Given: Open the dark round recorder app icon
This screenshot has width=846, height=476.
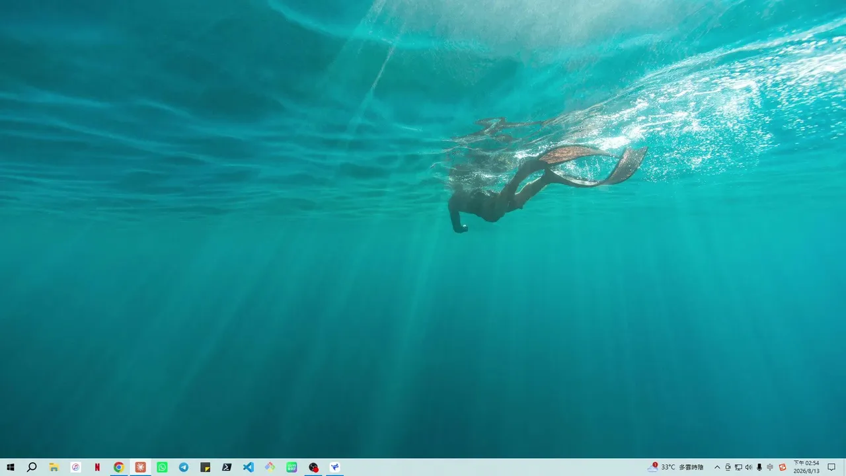Looking at the screenshot, I should [313, 467].
